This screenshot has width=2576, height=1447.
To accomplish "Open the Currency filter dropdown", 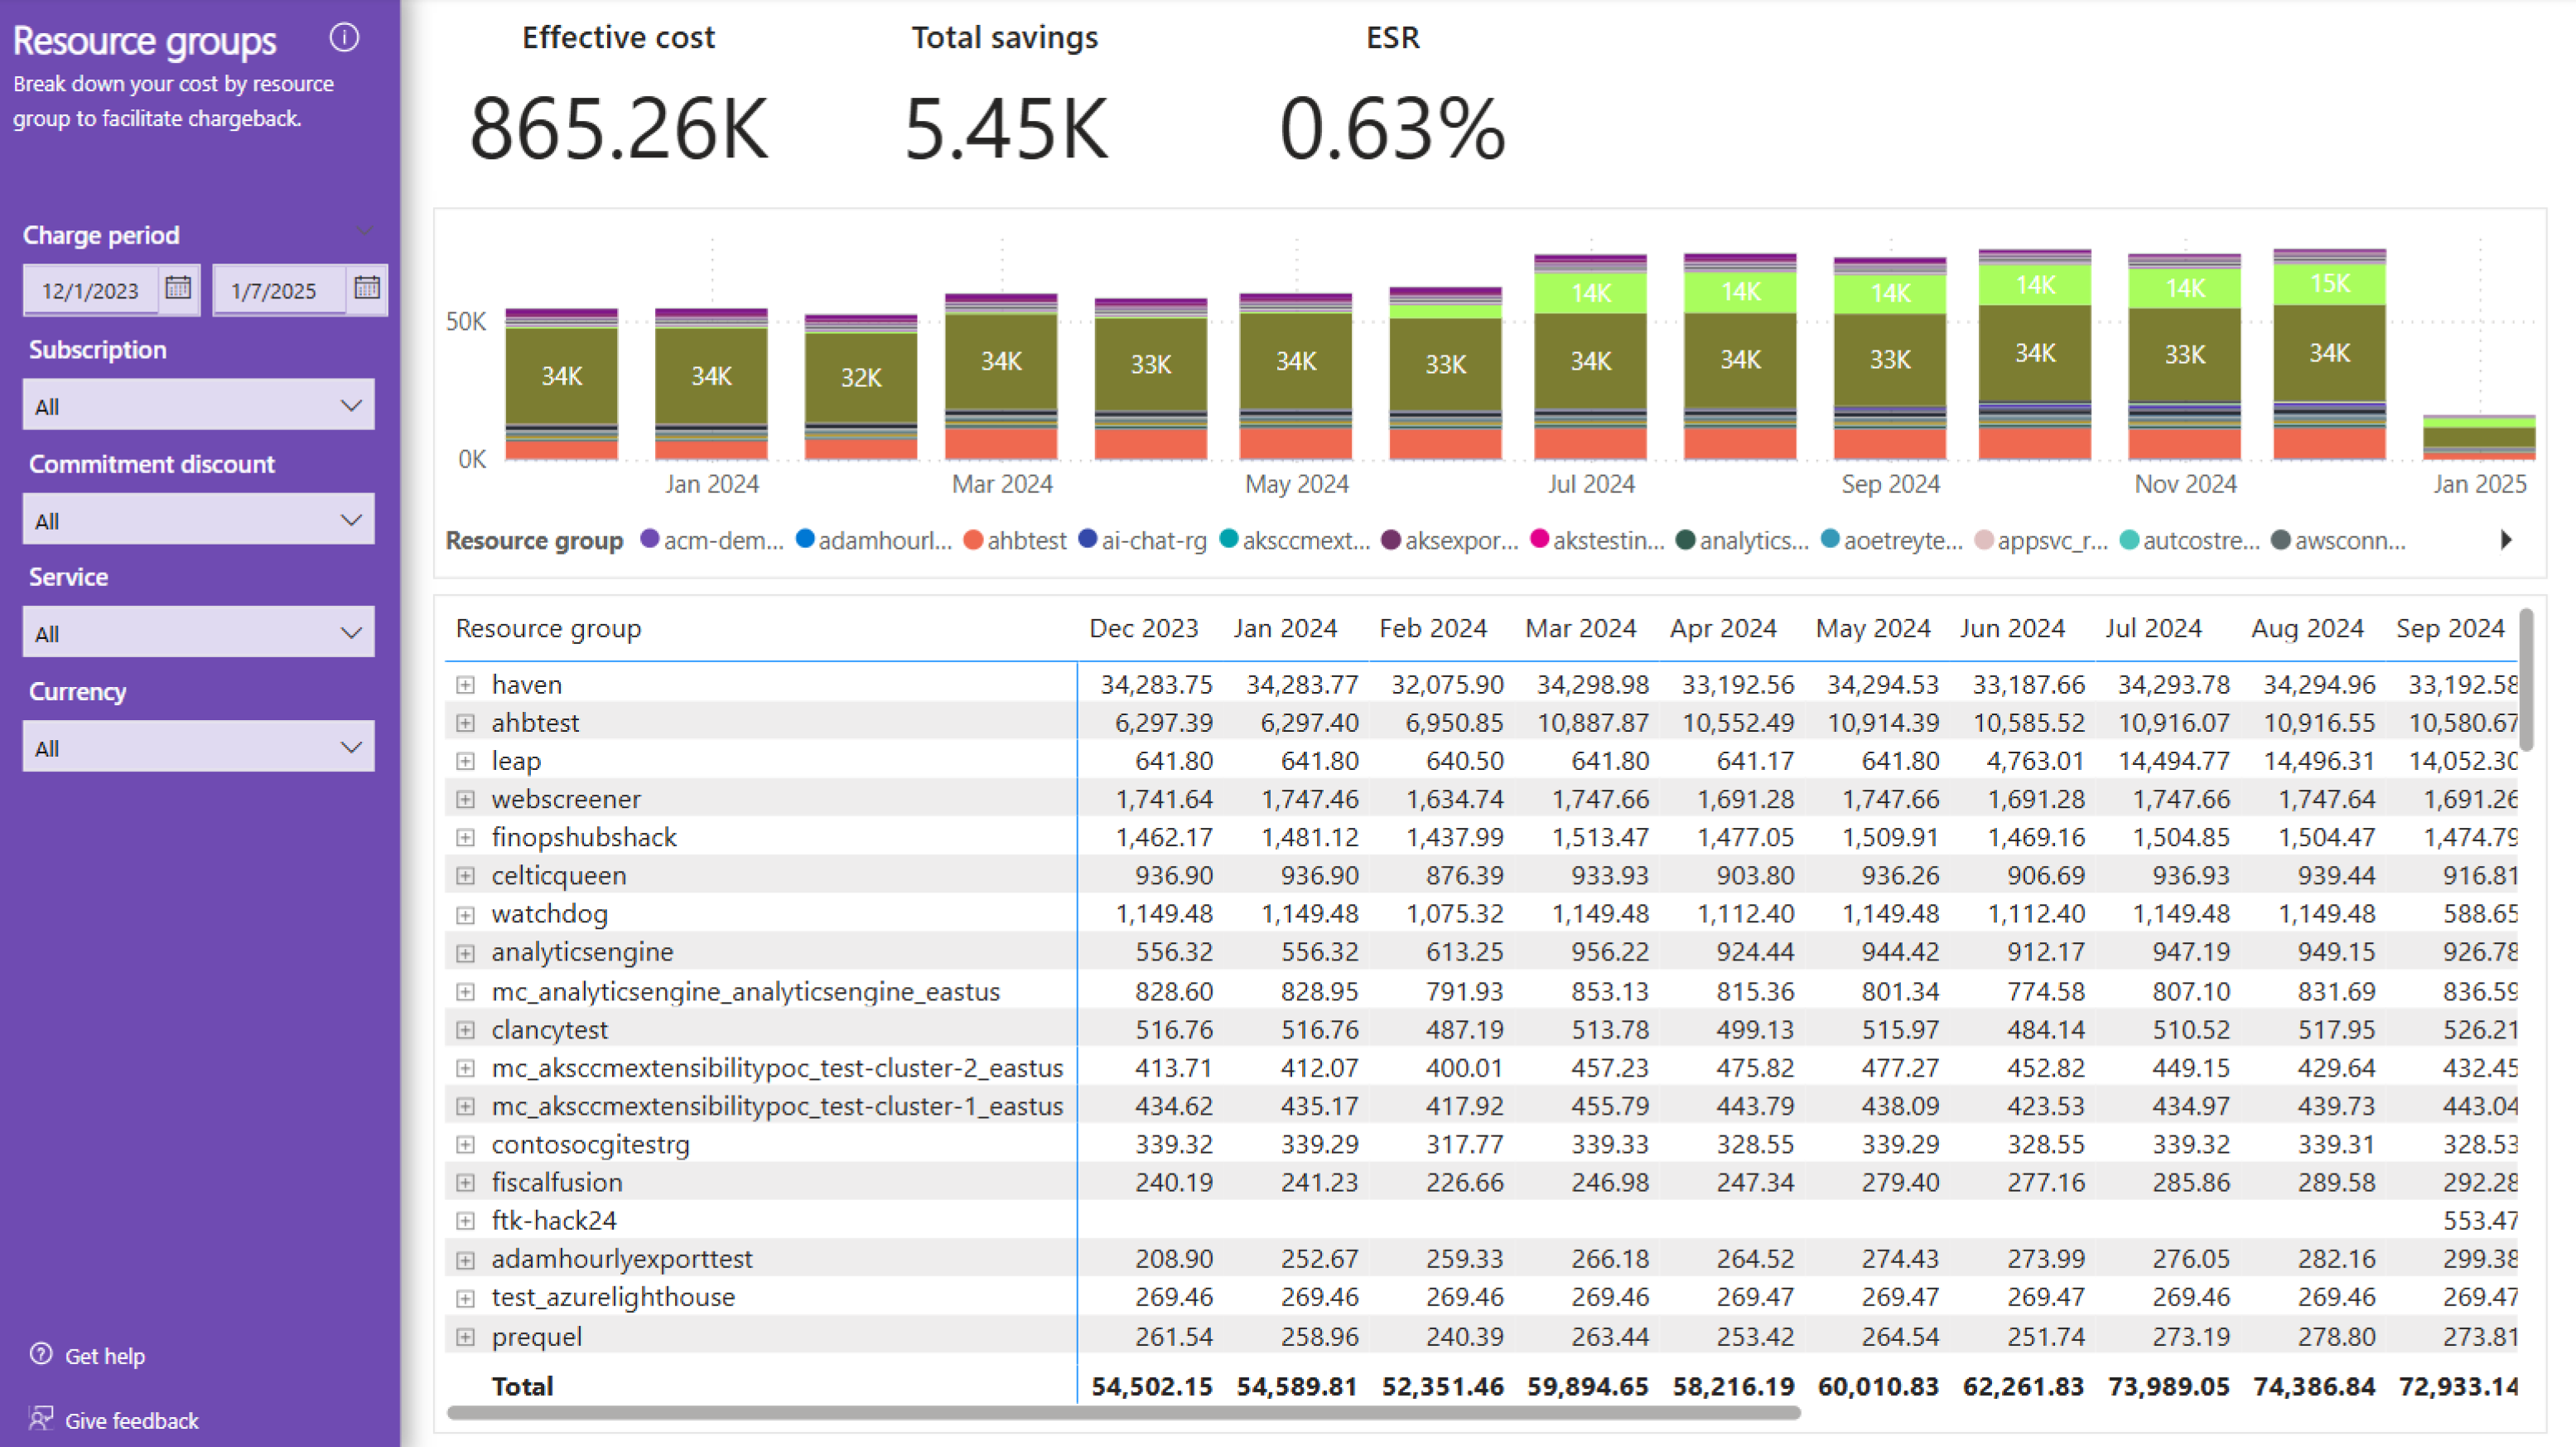I will pyautogui.click(x=198, y=747).
